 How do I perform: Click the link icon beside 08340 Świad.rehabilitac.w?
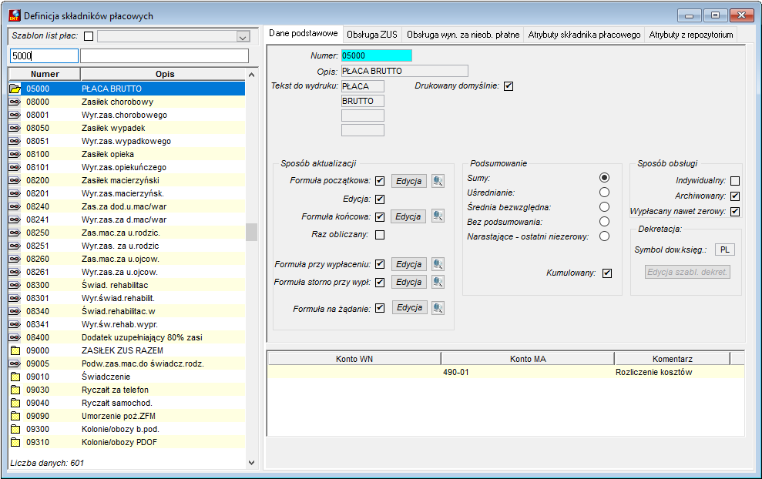(15, 311)
